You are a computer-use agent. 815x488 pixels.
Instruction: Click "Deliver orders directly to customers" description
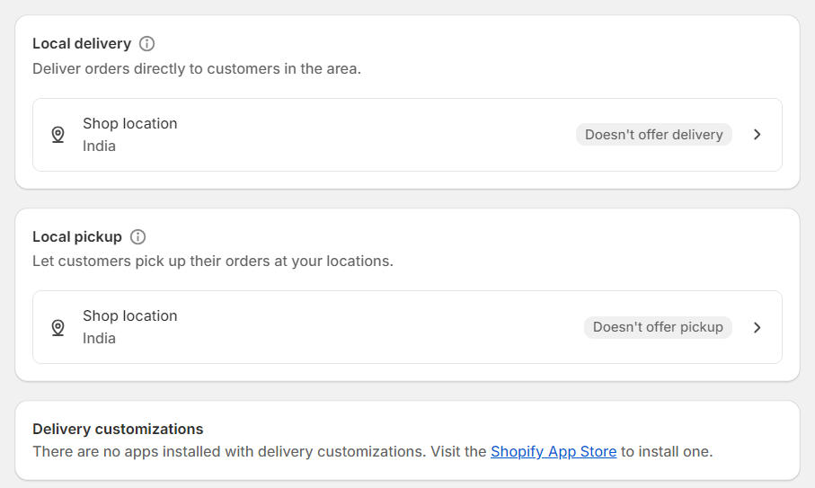197,68
